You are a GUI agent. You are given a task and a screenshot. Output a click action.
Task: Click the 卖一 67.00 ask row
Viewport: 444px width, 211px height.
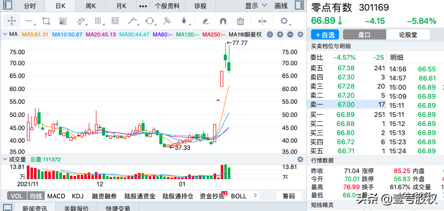coord(348,105)
